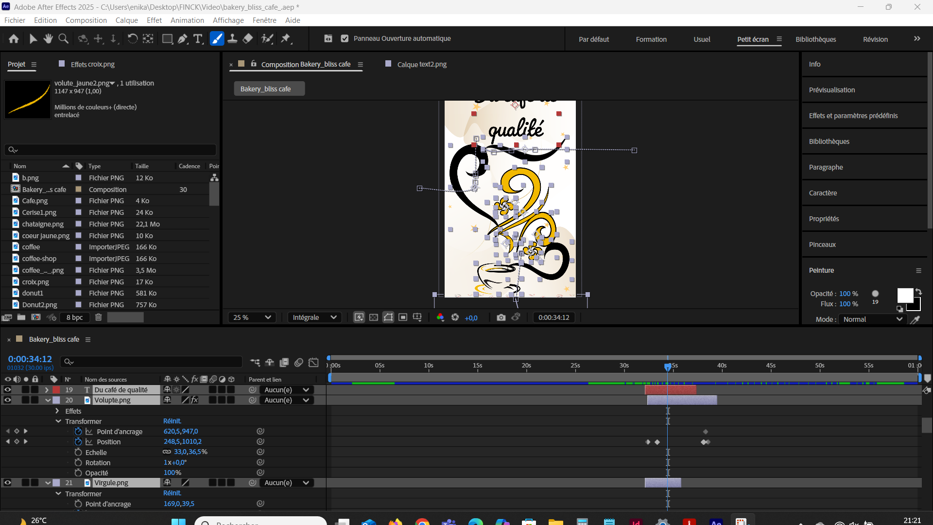Expand Effets group of Volupte.png
Image resolution: width=933 pixels, height=525 pixels.
[x=57, y=411]
